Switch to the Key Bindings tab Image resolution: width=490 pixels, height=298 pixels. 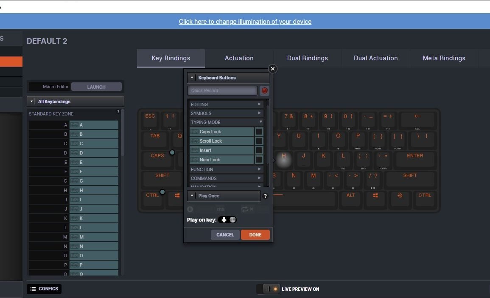click(x=171, y=58)
